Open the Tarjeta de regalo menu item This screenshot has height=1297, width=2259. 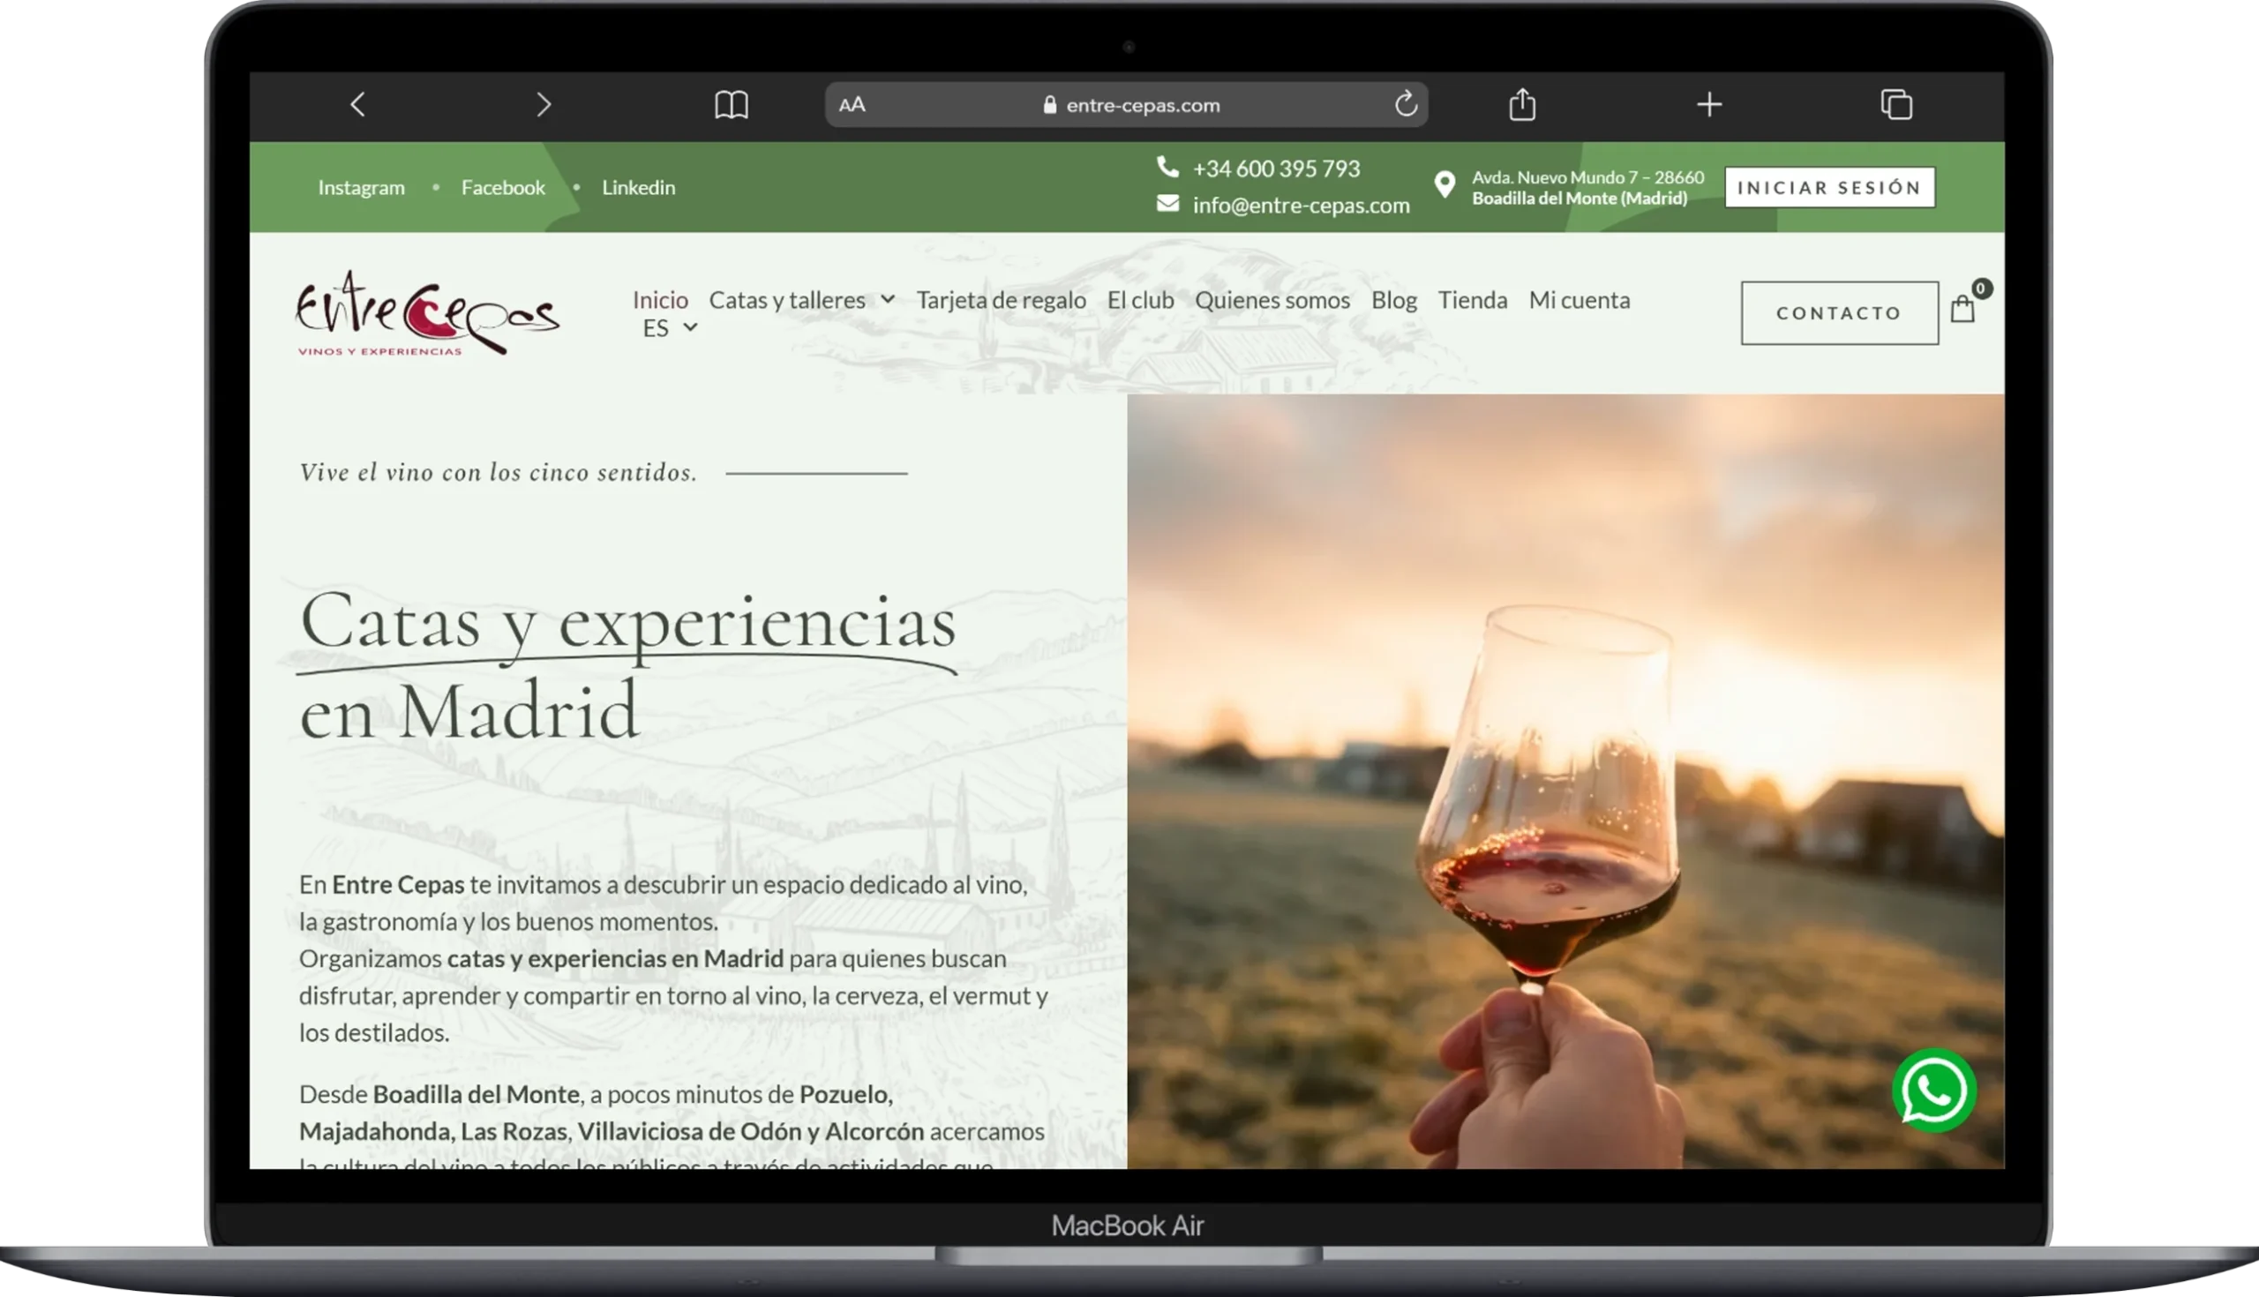click(x=1002, y=300)
